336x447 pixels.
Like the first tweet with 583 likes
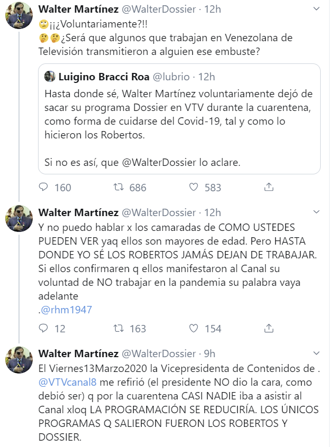pyautogui.click(x=194, y=187)
